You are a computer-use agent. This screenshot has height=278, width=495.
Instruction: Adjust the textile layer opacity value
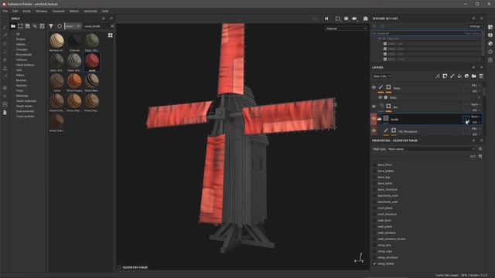(x=475, y=122)
